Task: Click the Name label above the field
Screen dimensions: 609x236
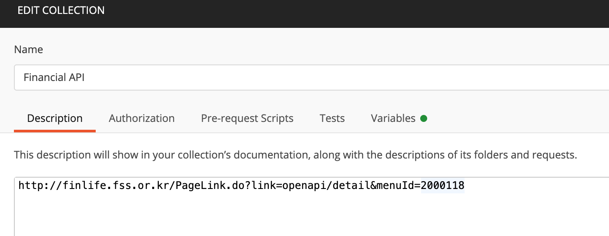Action: 29,50
